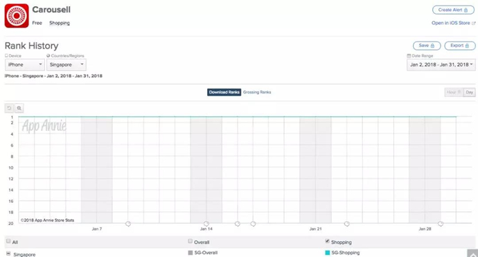Click the event marker after Jan 28

[441, 224]
